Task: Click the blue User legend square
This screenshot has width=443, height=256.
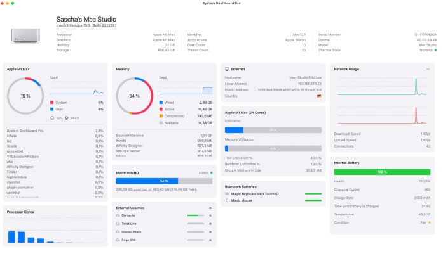Action: [x=52, y=109]
